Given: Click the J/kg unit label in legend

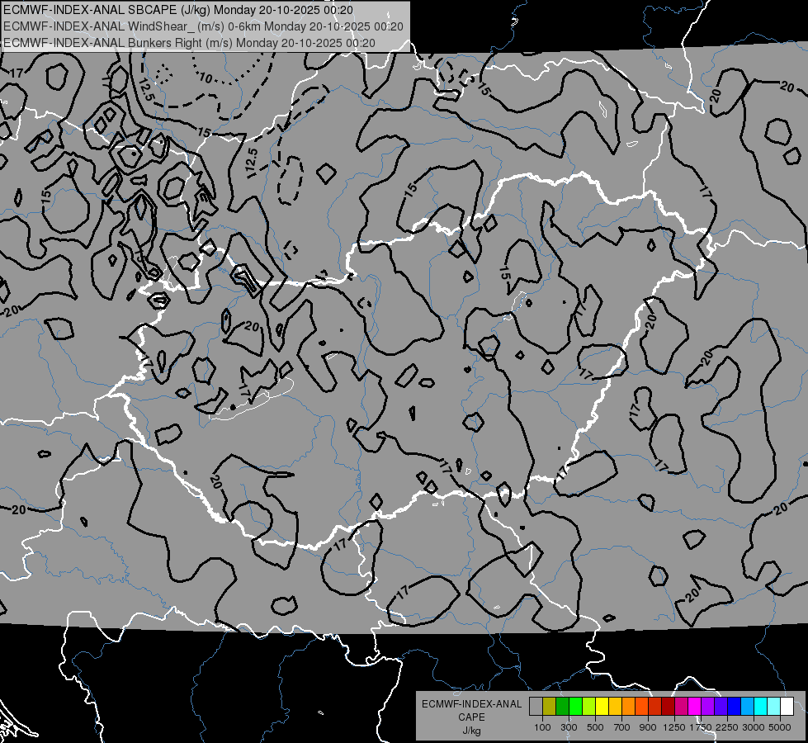Looking at the screenshot, I should 471,731.
